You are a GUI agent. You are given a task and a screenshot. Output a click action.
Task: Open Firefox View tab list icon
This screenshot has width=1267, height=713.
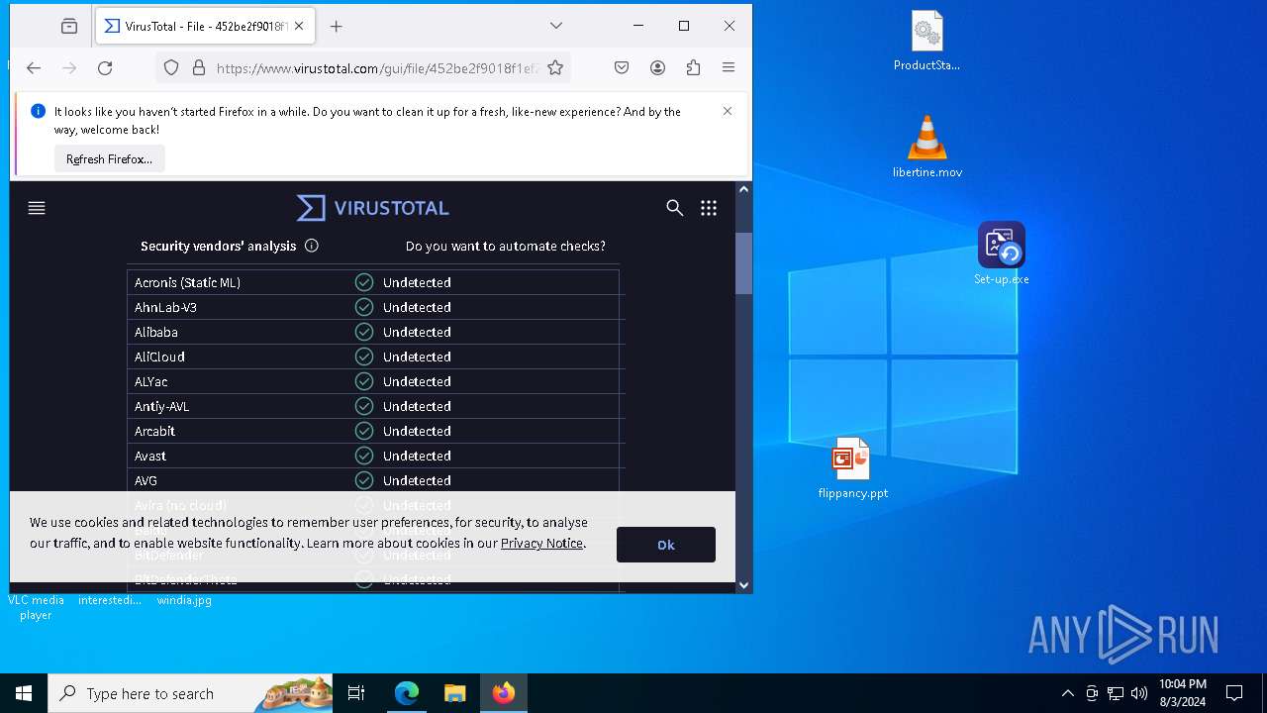(x=68, y=27)
